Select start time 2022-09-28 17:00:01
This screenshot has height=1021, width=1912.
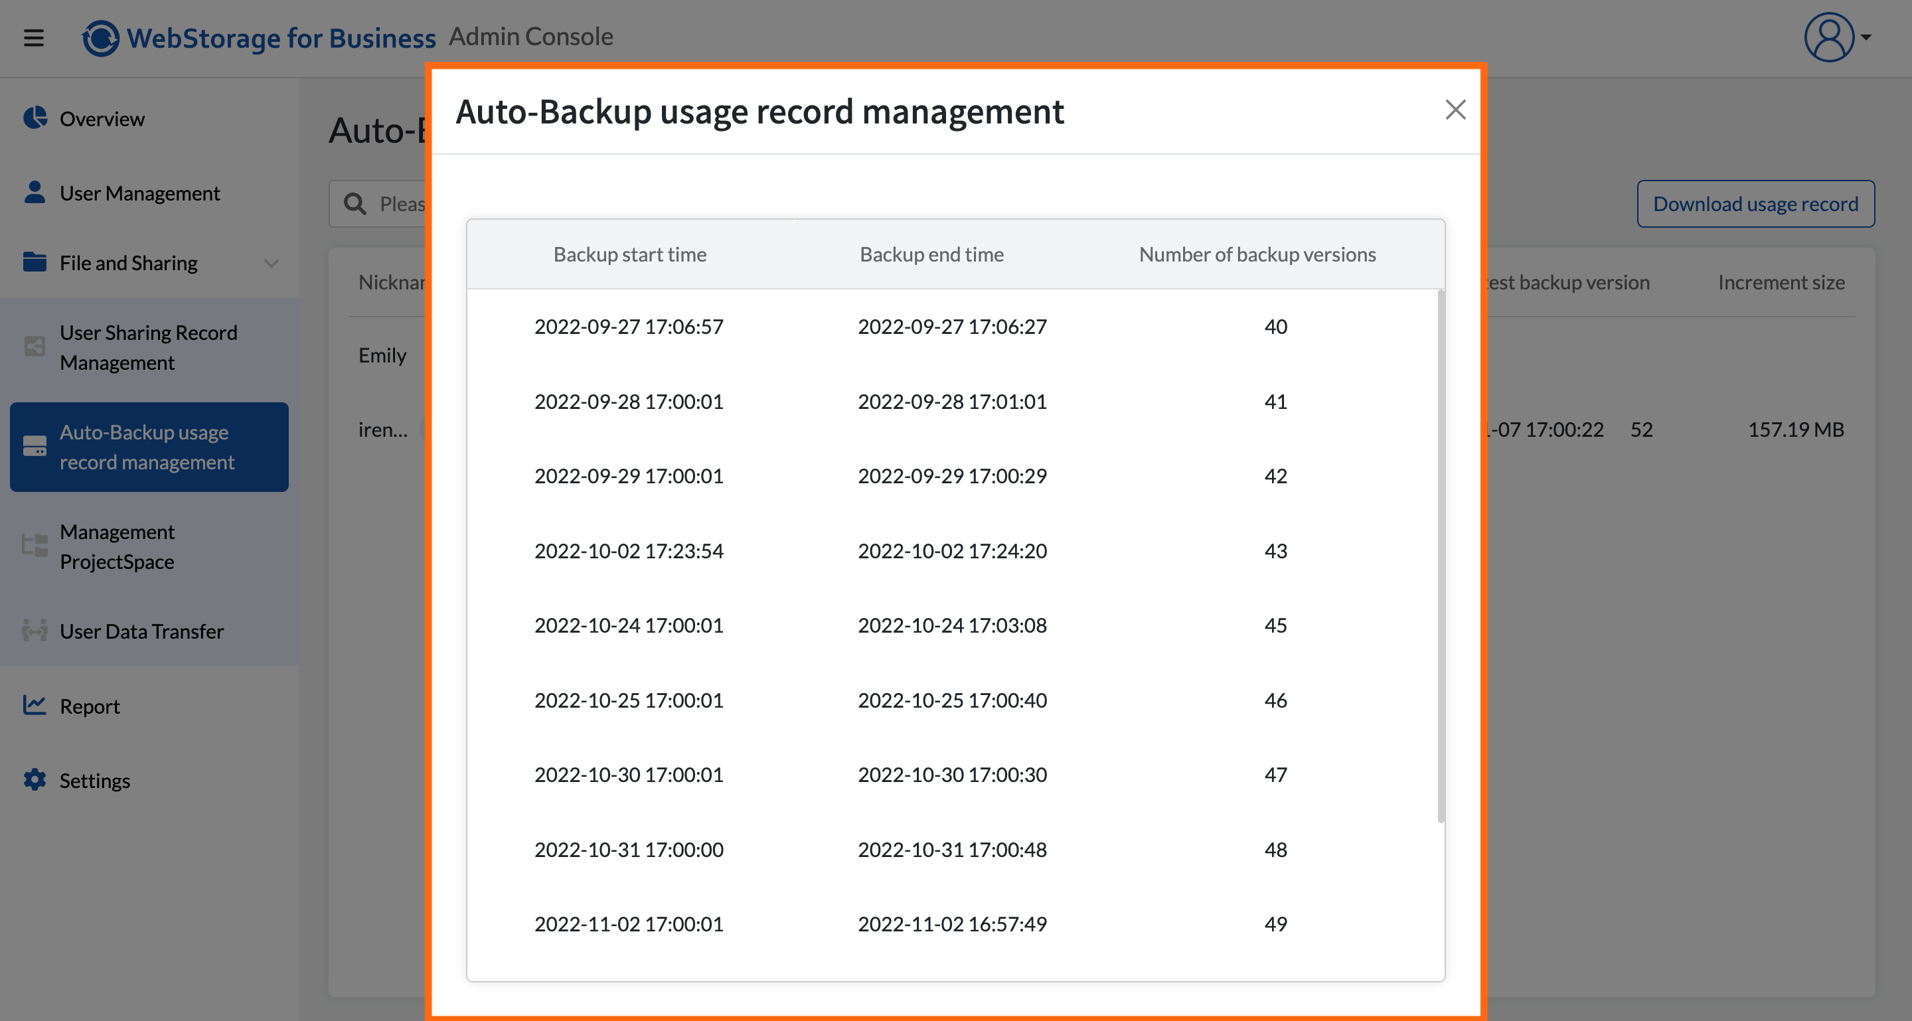click(629, 401)
